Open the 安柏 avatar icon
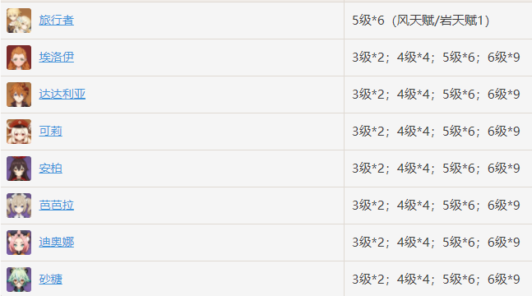 [x=19, y=169]
